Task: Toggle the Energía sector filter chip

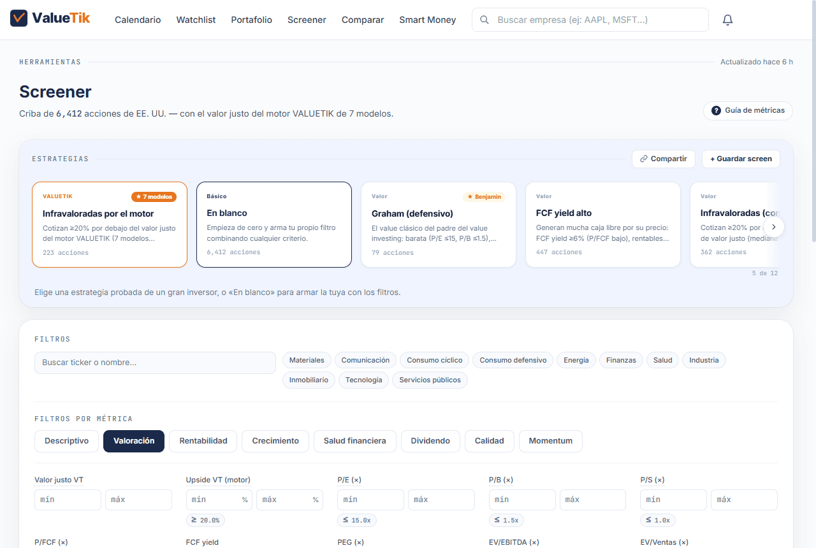Action: (x=576, y=360)
